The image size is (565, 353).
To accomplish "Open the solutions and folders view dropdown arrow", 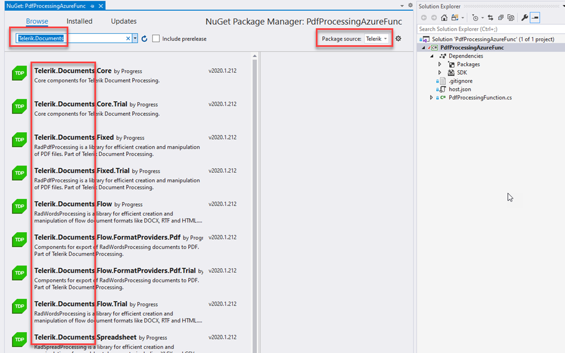I will (x=463, y=18).
